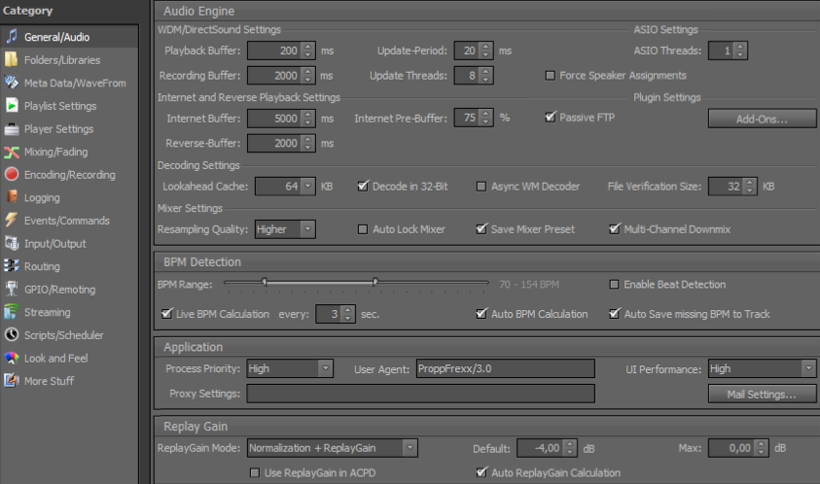Viewport: 820px width, 484px height.
Task: Click the More Stuff icon
Action: click(x=12, y=381)
